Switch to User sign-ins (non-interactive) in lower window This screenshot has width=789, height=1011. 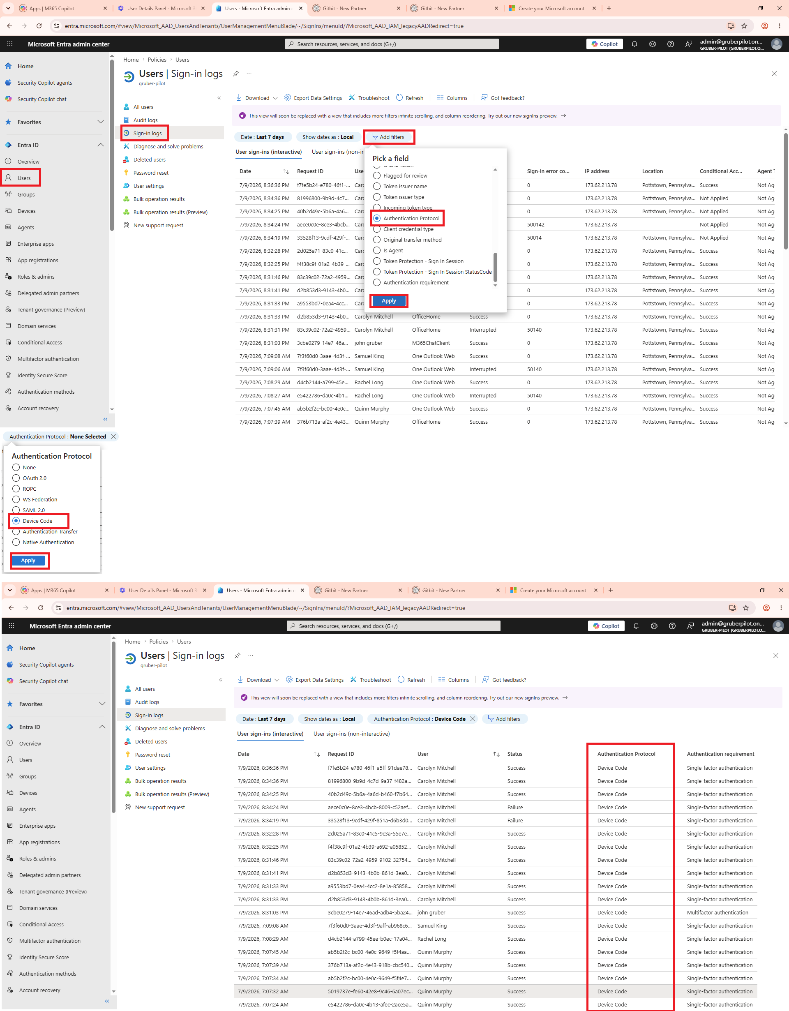(352, 734)
